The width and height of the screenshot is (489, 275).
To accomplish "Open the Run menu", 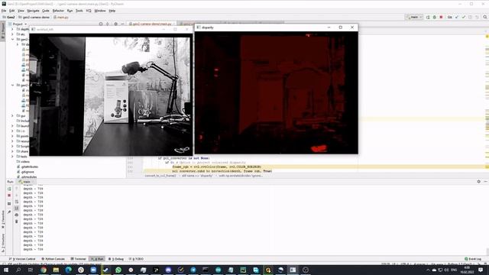I will coord(70,11).
